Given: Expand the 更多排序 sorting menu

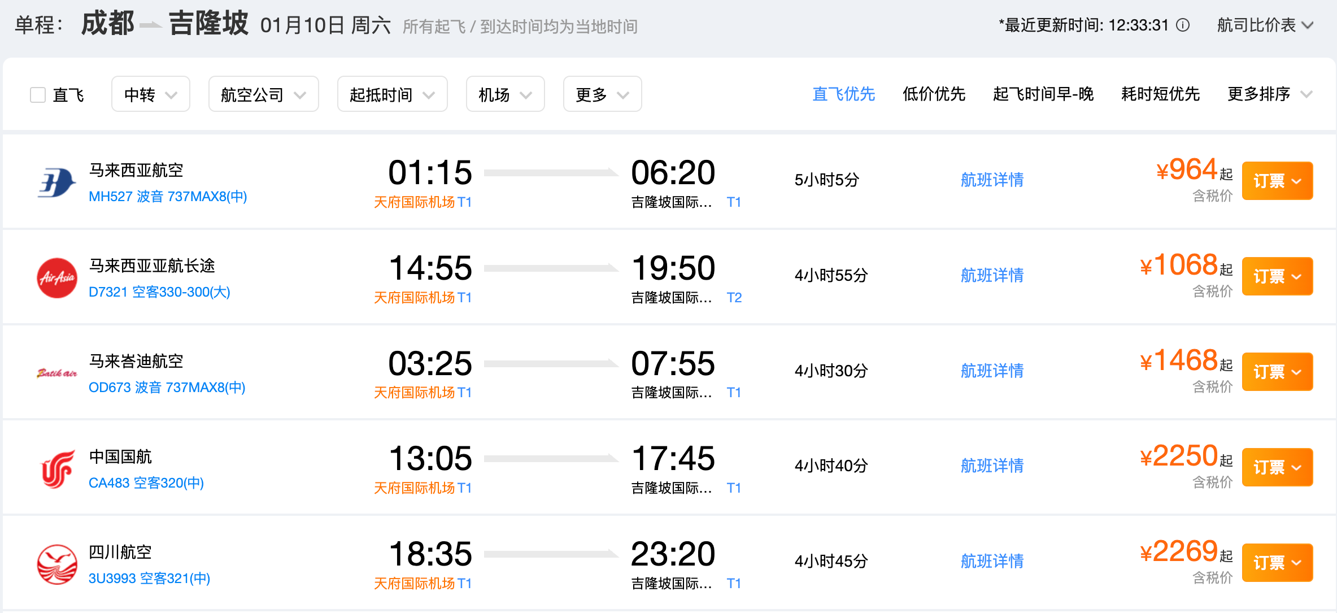Looking at the screenshot, I should [x=1269, y=94].
